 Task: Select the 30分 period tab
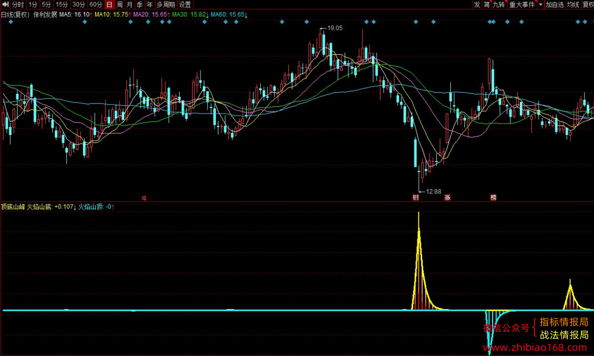point(79,5)
